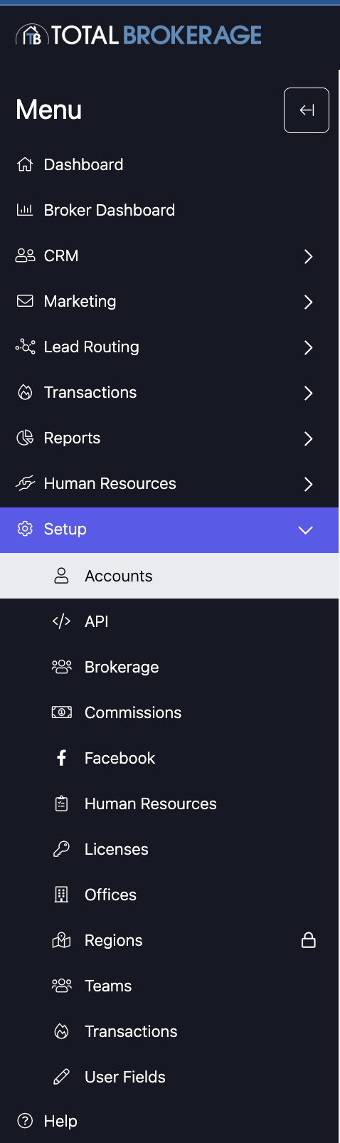
Task: Click the Offices building icon
Action: pos(62,895)
